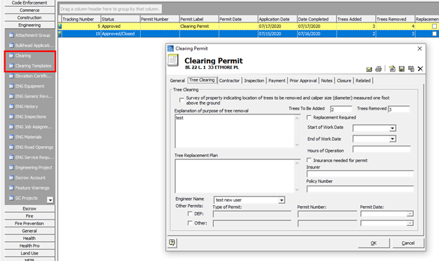Click the ENG Materials sidebar icon

click(x=11, y=138)
